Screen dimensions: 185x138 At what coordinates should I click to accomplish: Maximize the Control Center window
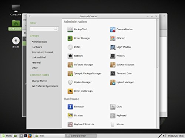(x=152, y=16)
